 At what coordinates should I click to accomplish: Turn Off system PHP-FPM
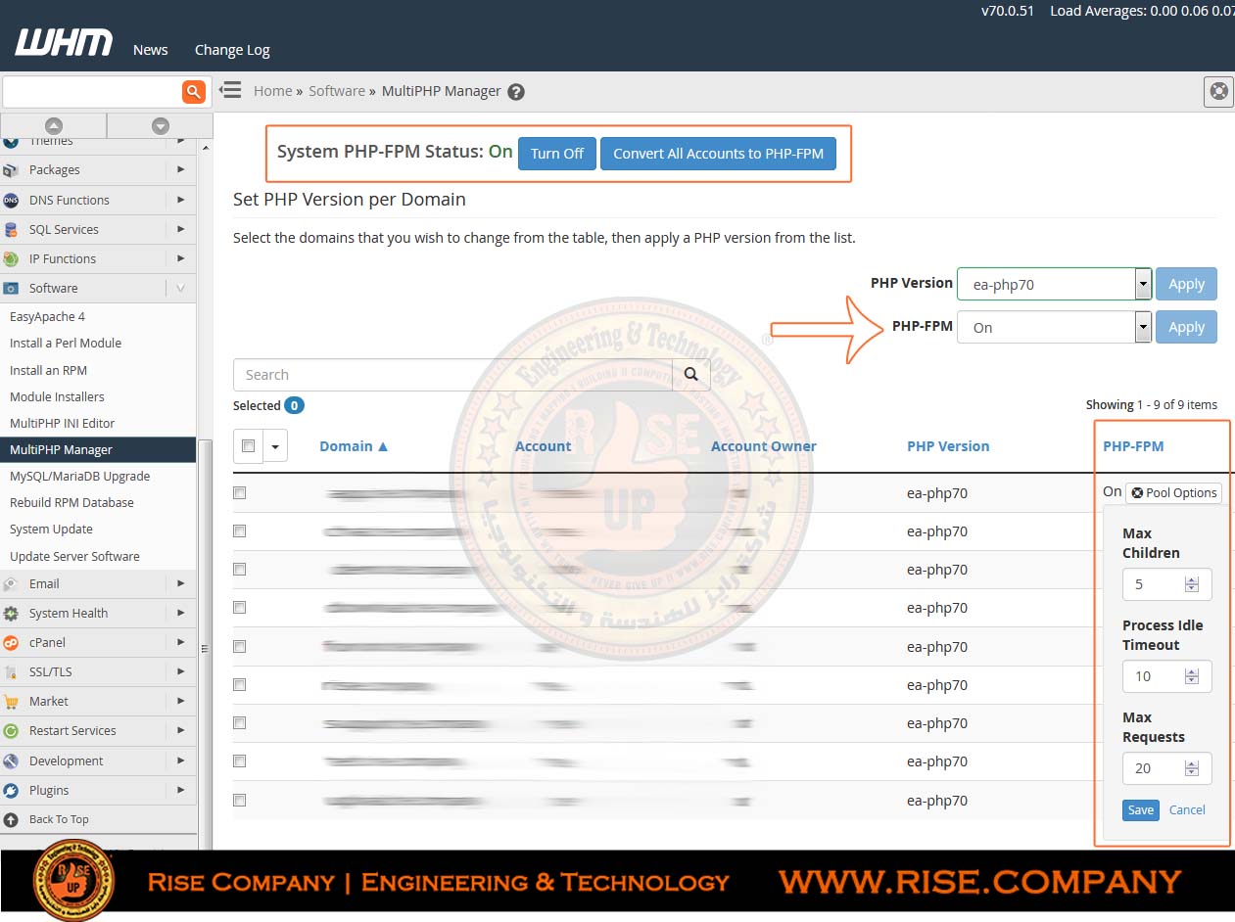click(556, 154)
